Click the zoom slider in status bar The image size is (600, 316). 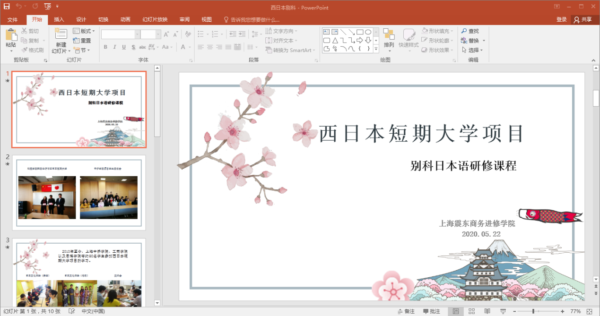click(533, 311)
